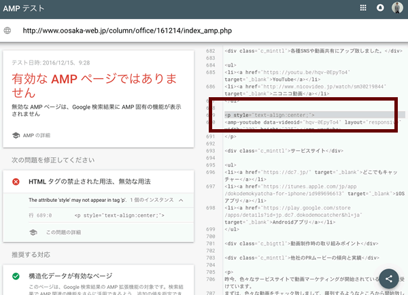The width and height of the screenshot is (408, 295).
Task: Click the ニコニコ動画 code line
Action: coord(305,90)
